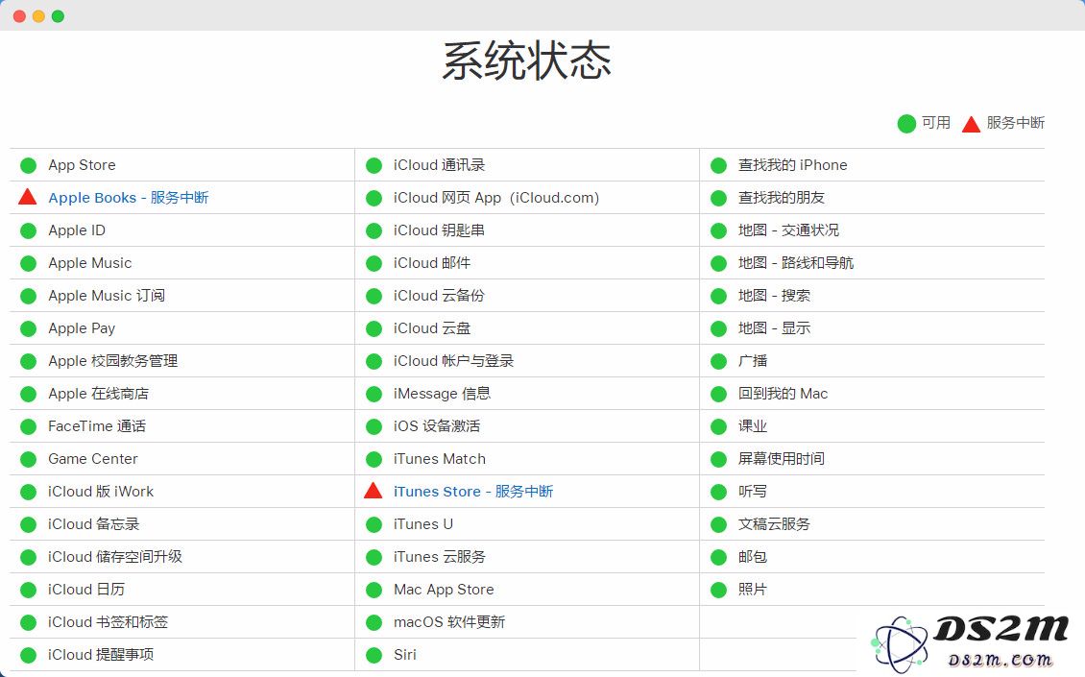Click the green dot beside iCloud 邮件
Image resolution: width=1085 pixels, height=677 pixels.
(374, 263)
